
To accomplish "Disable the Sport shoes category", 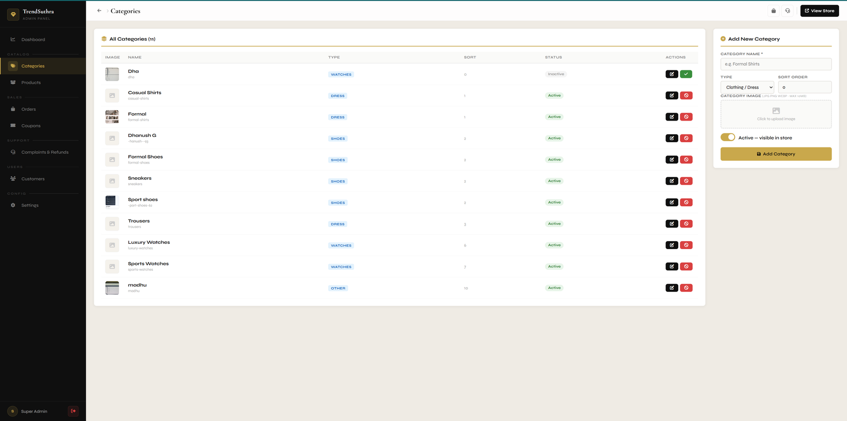I will [686, 203].
